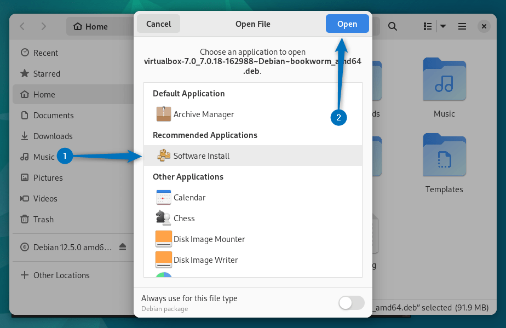Select the Chess application
The width and height of the screenshot is (506, 328).
coord(185,218)
